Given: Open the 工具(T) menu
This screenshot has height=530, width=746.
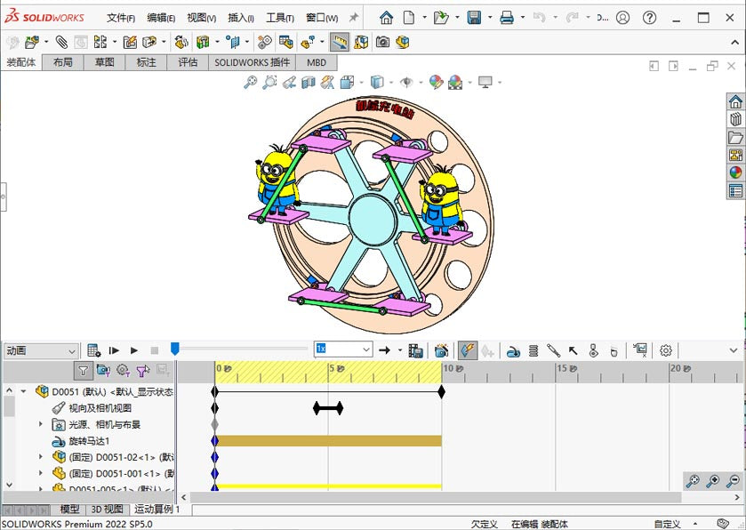Looking at the screenshot, I should 280,18.
